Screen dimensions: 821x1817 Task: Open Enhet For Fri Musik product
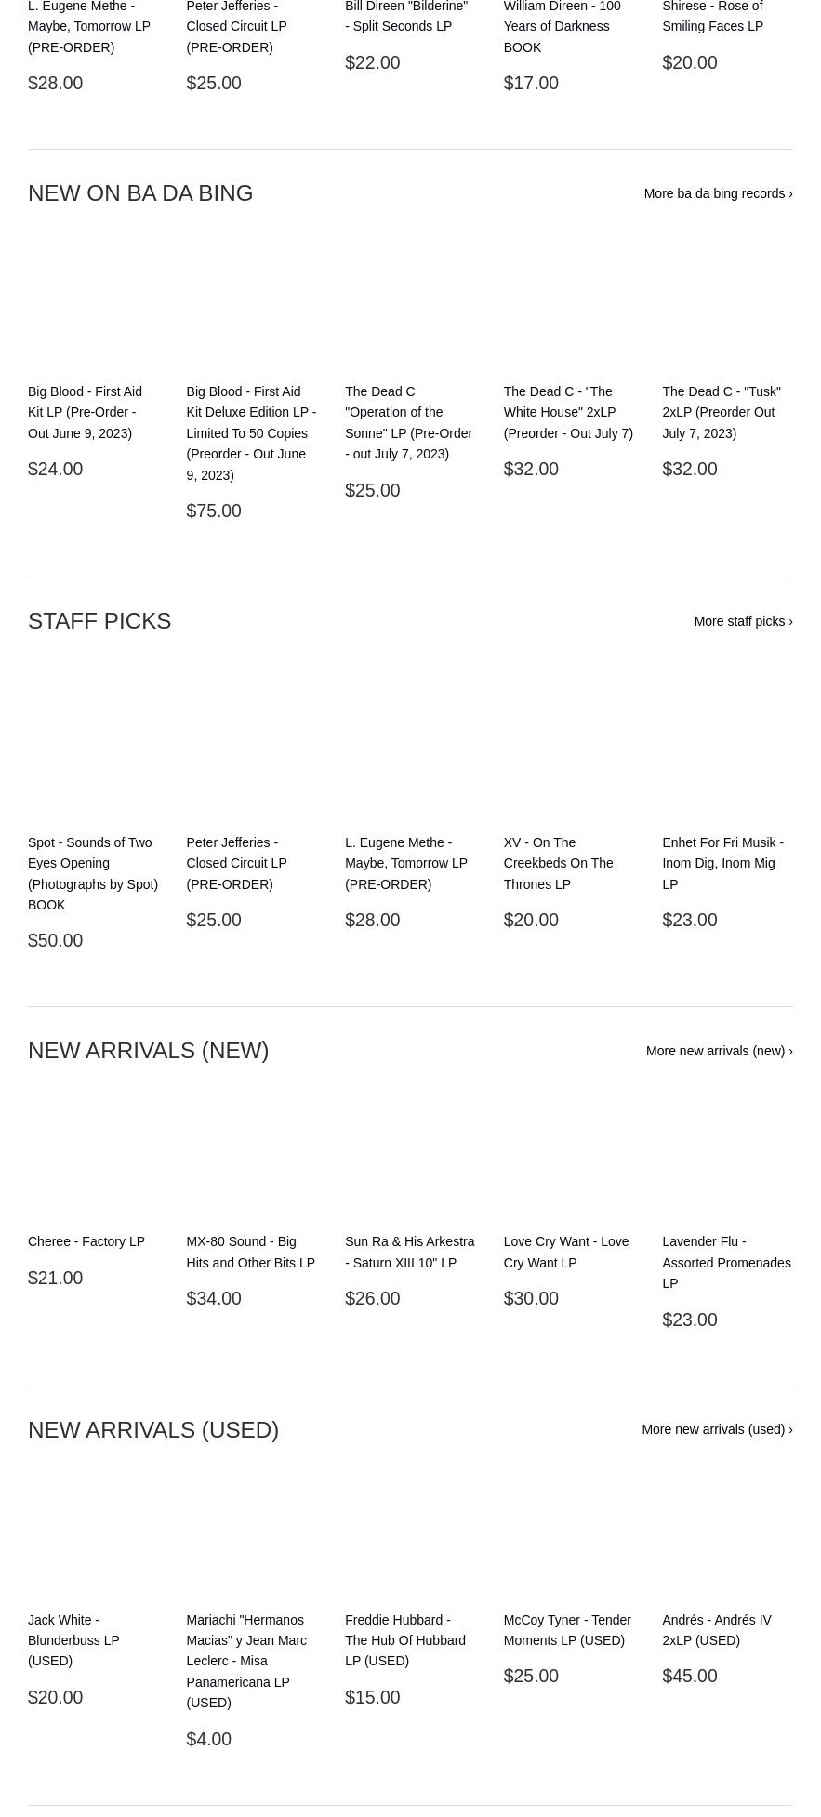pos(722,863)
